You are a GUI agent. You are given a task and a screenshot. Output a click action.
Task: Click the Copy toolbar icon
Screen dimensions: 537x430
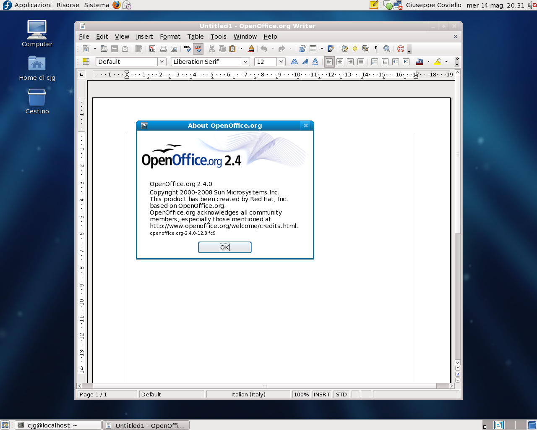point(222,49)
